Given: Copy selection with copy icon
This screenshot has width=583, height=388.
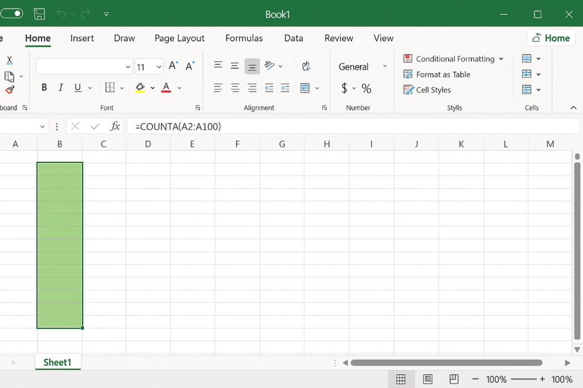Looking at the screenshot, I should click(x=9, y=77).
